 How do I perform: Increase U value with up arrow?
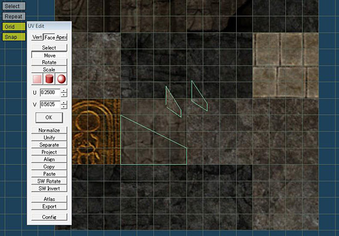coord(63,90)
